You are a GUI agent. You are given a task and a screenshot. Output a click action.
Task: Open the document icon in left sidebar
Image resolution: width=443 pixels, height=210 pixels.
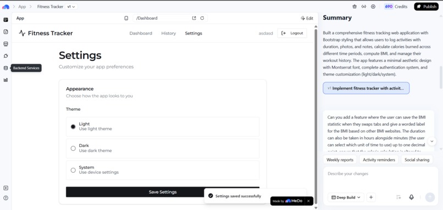tap(5, 32)
